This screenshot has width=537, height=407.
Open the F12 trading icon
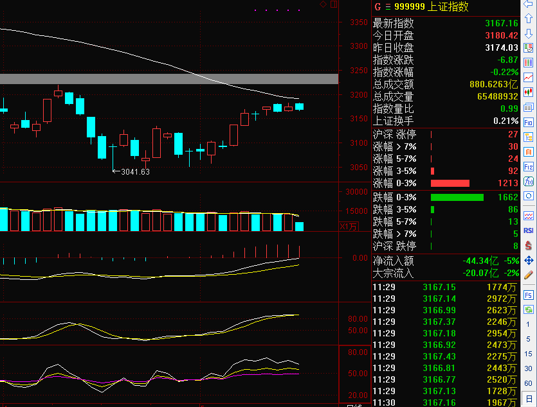click(x=529, y=166)
